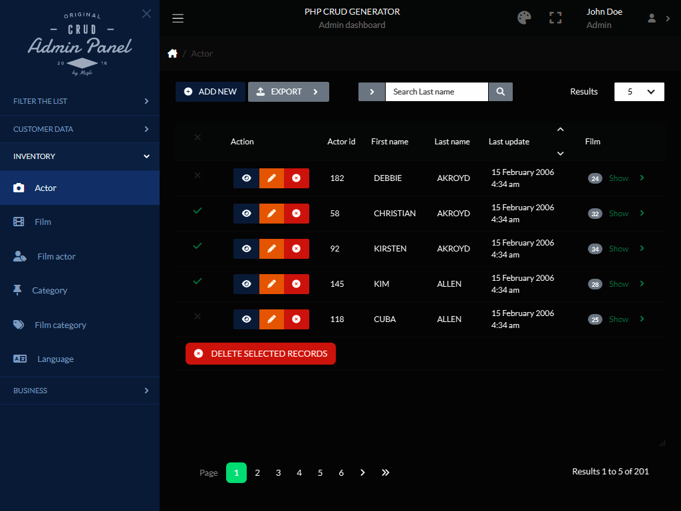Open the theme palette color picker
This screenshot has height=511, width=681.
[524, 18]
